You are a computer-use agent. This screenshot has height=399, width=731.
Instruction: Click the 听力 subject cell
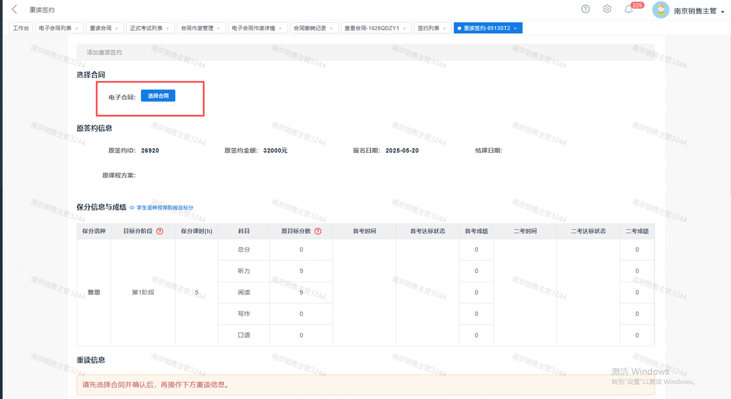(244, 271)
